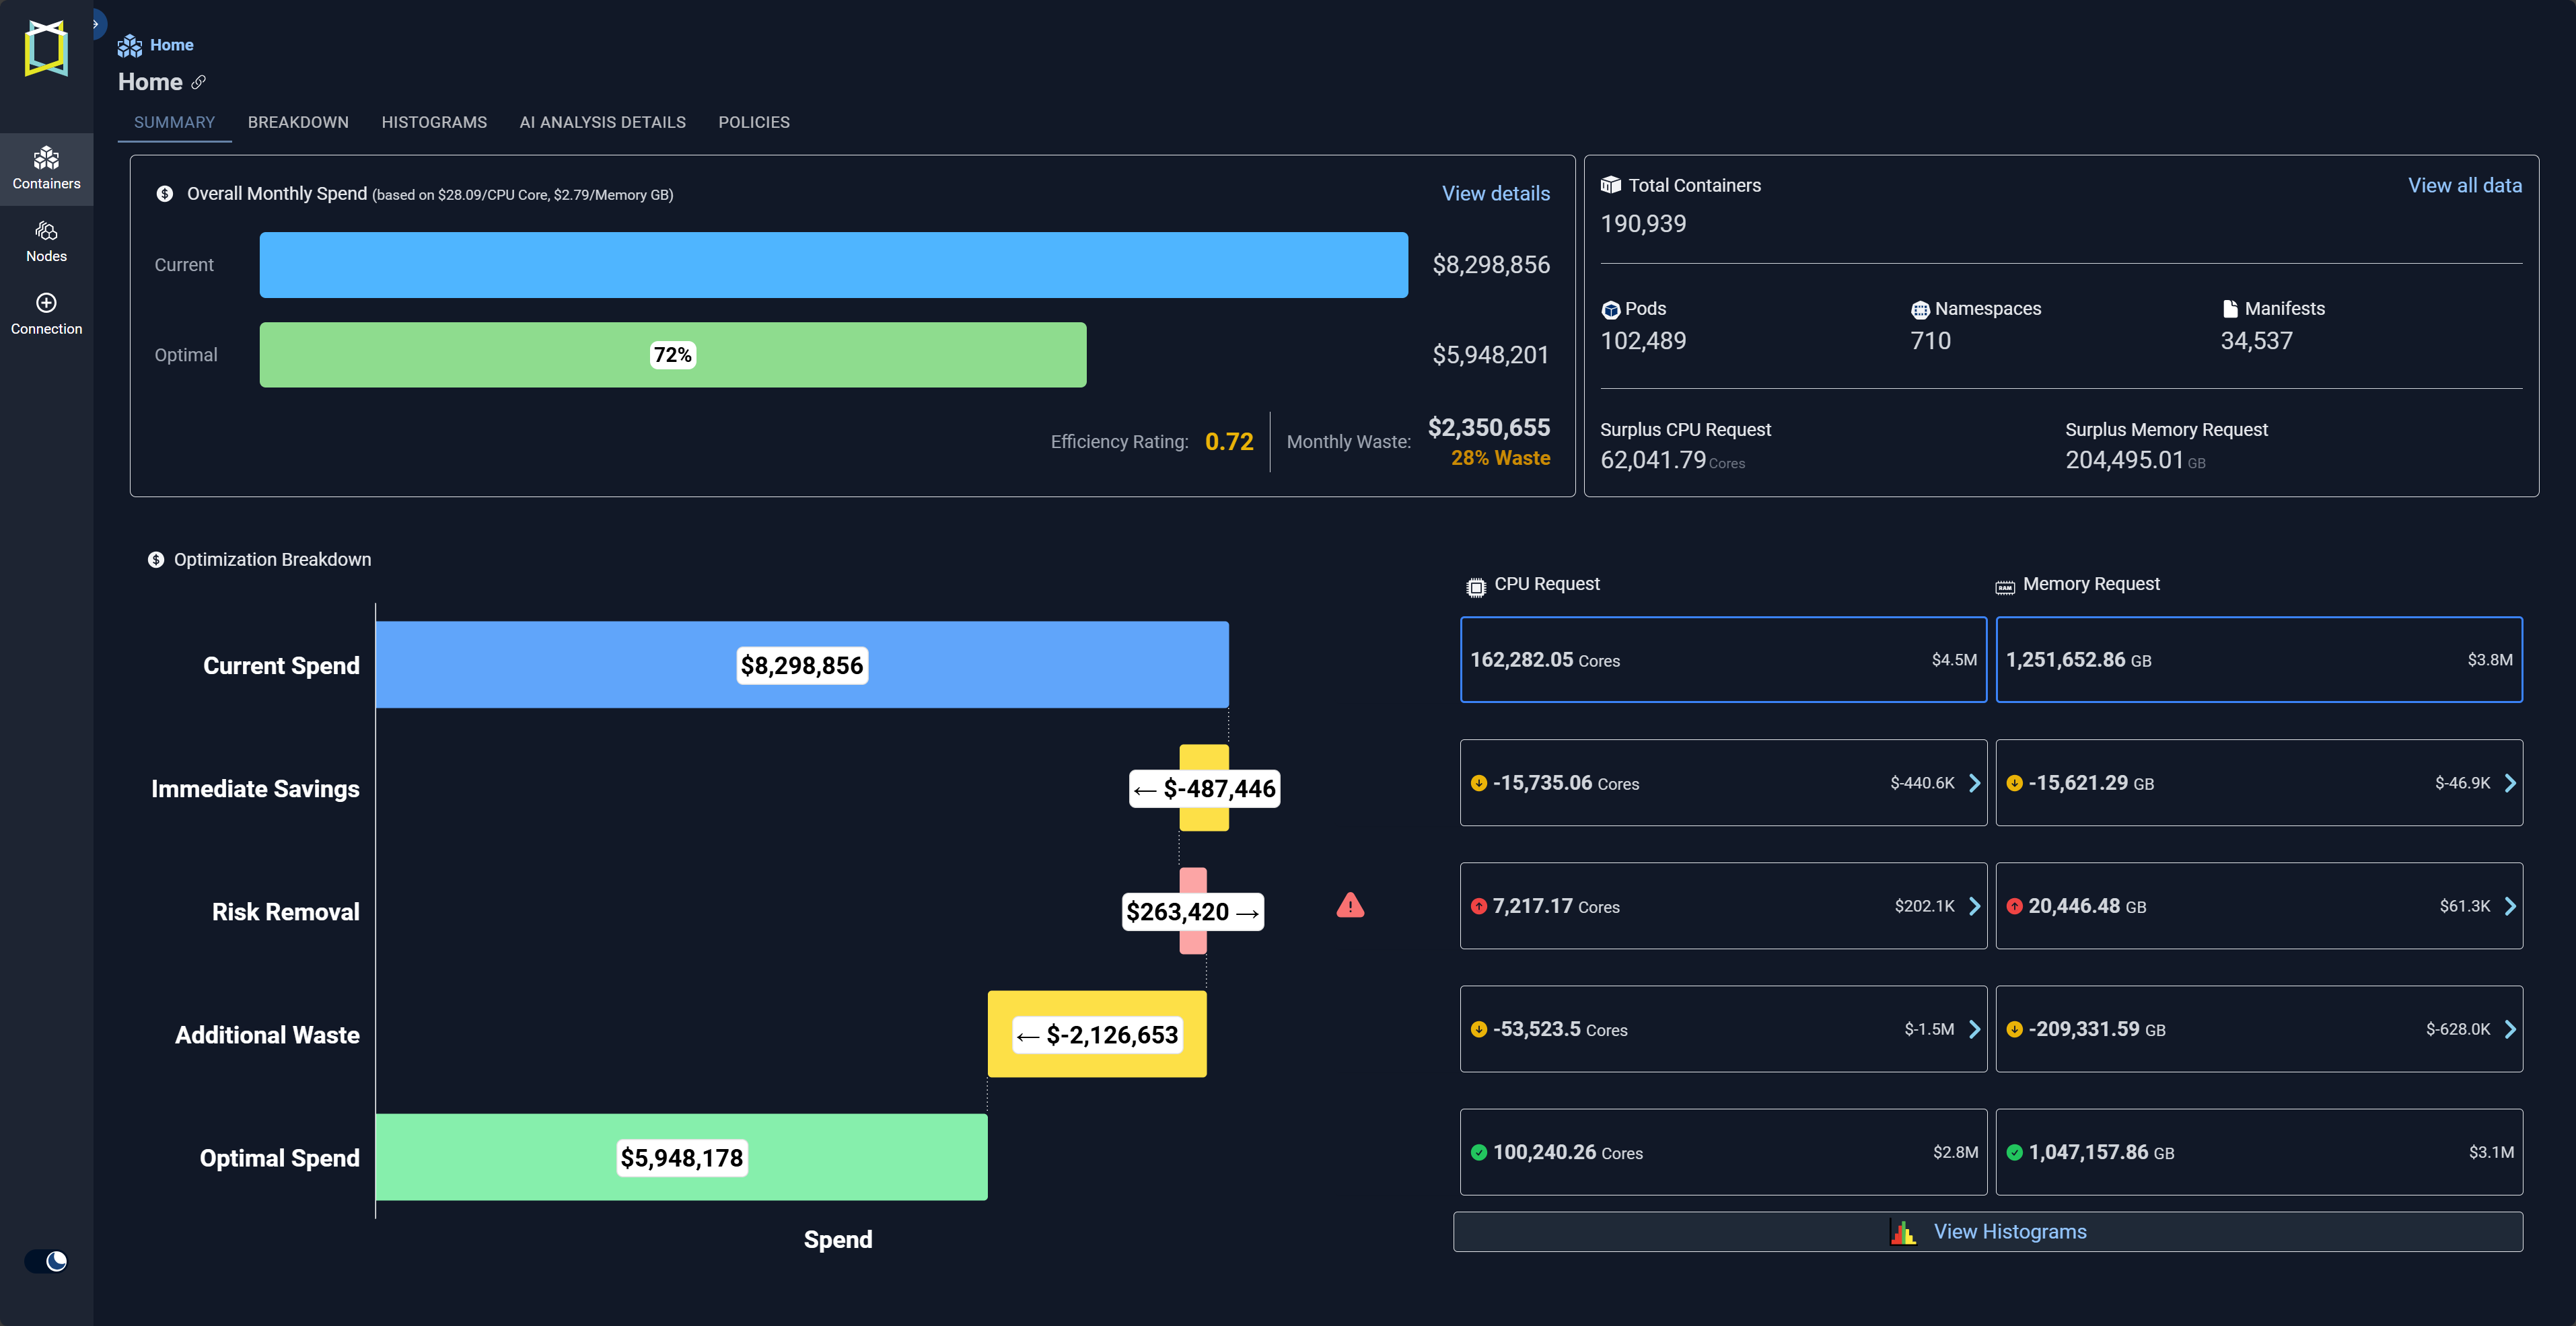Click the View details link
This screenshot has height=1326, width=2576.
(1495, 194)
